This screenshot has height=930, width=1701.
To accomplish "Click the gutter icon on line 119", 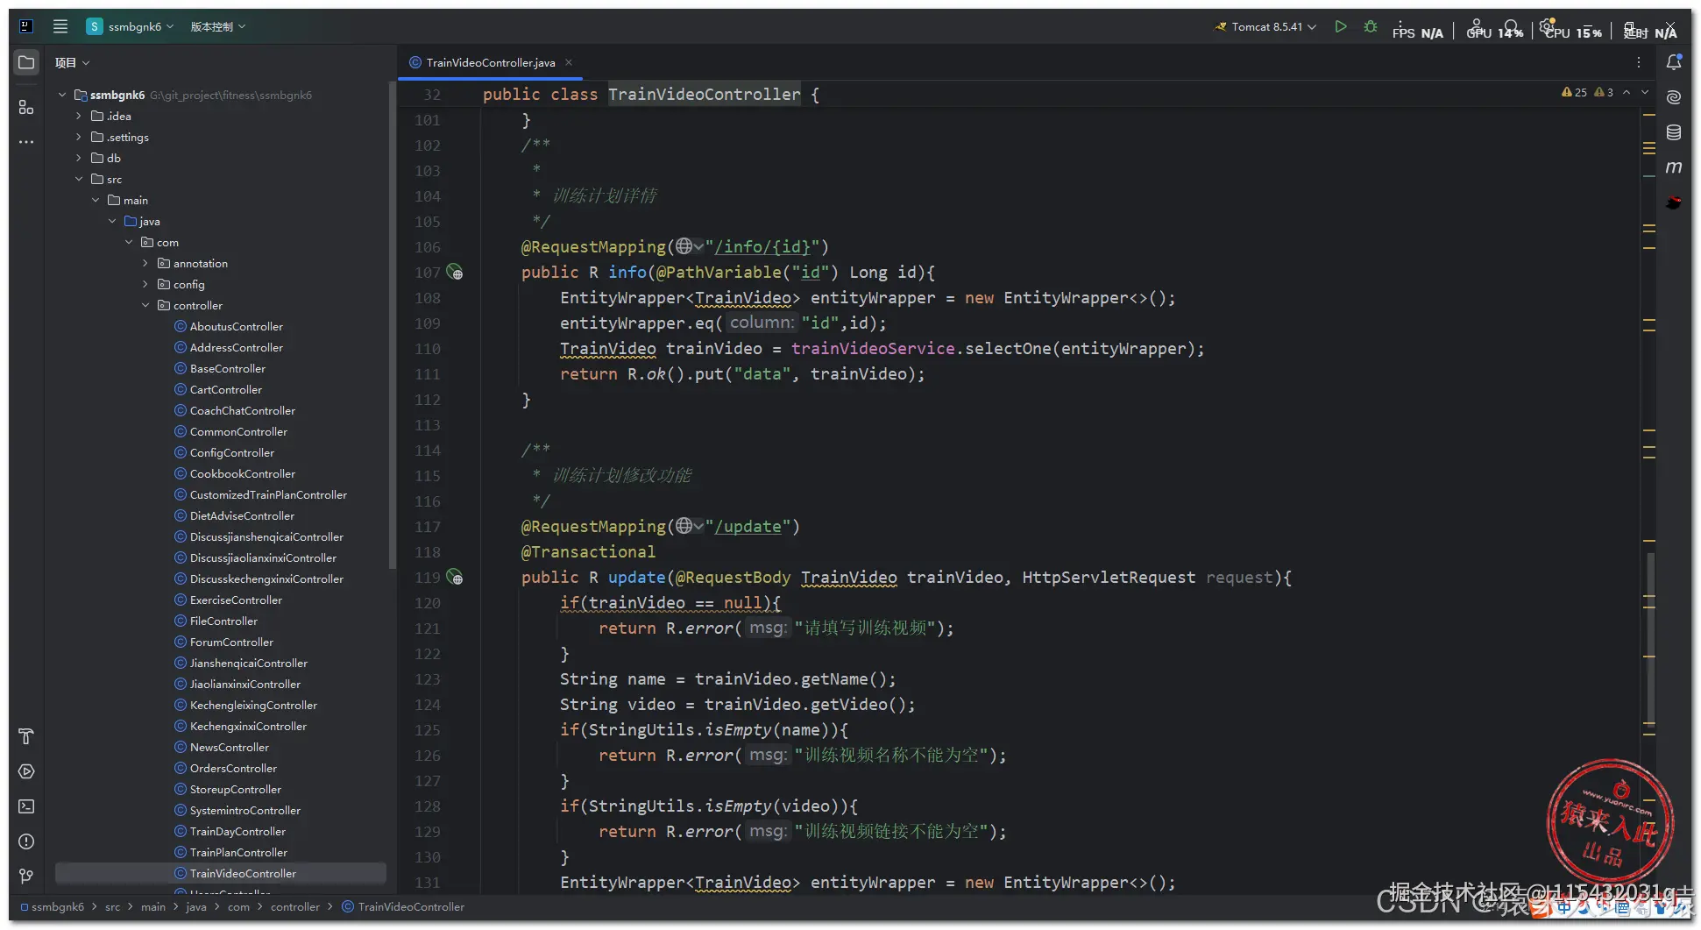I will pos(455,577).
